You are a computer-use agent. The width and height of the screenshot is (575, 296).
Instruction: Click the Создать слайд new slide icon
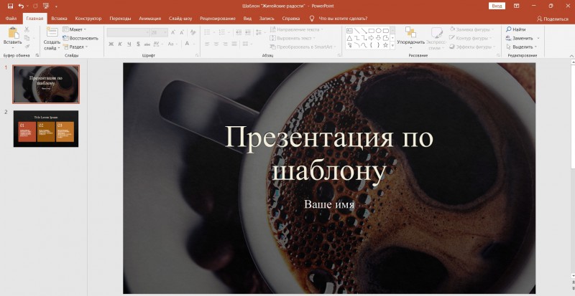[52, 32]
